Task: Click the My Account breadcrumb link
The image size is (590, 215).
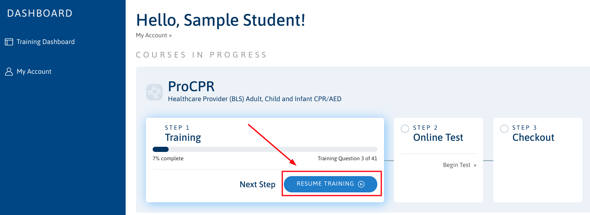Action: [x=151, y=35]
